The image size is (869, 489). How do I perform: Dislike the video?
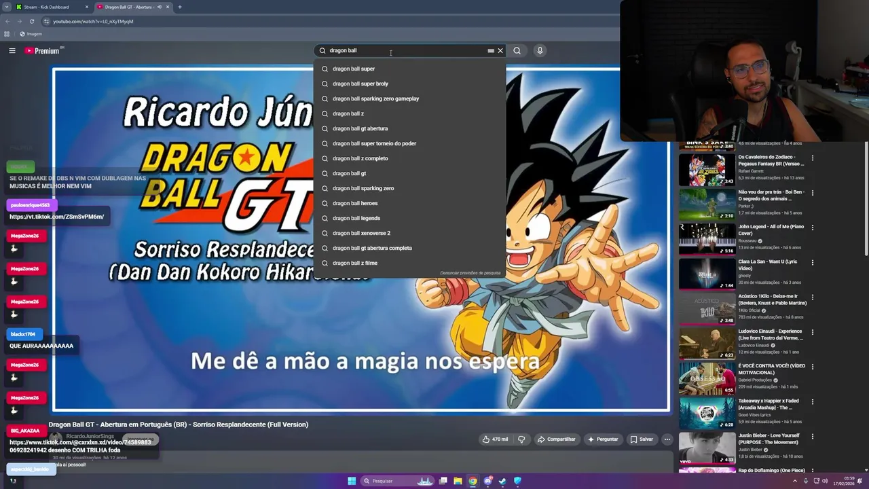click(521, 439)
